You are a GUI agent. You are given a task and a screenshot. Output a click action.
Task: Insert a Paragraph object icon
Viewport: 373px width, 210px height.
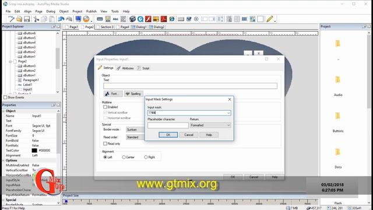pos(124,19)
